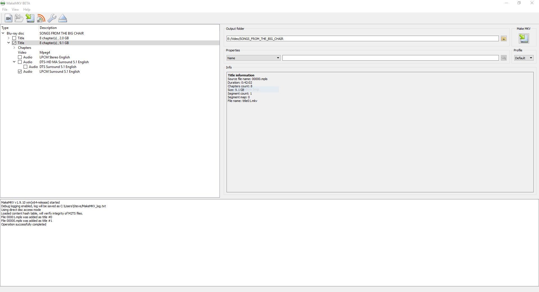Click the property value text field
Viewport: 539px width, 292px height.
[x=390, y=58]
